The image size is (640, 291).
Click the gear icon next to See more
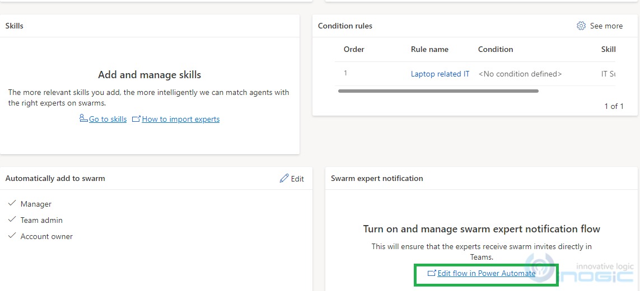pyautogui.click(x=581, y=26)
